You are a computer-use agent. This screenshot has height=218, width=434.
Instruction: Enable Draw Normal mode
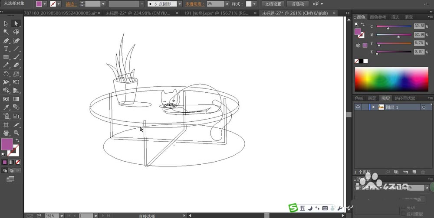coord(5,170)
